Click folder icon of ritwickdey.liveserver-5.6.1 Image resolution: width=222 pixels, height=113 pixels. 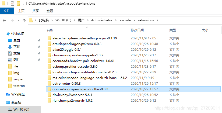click(49, 95)
